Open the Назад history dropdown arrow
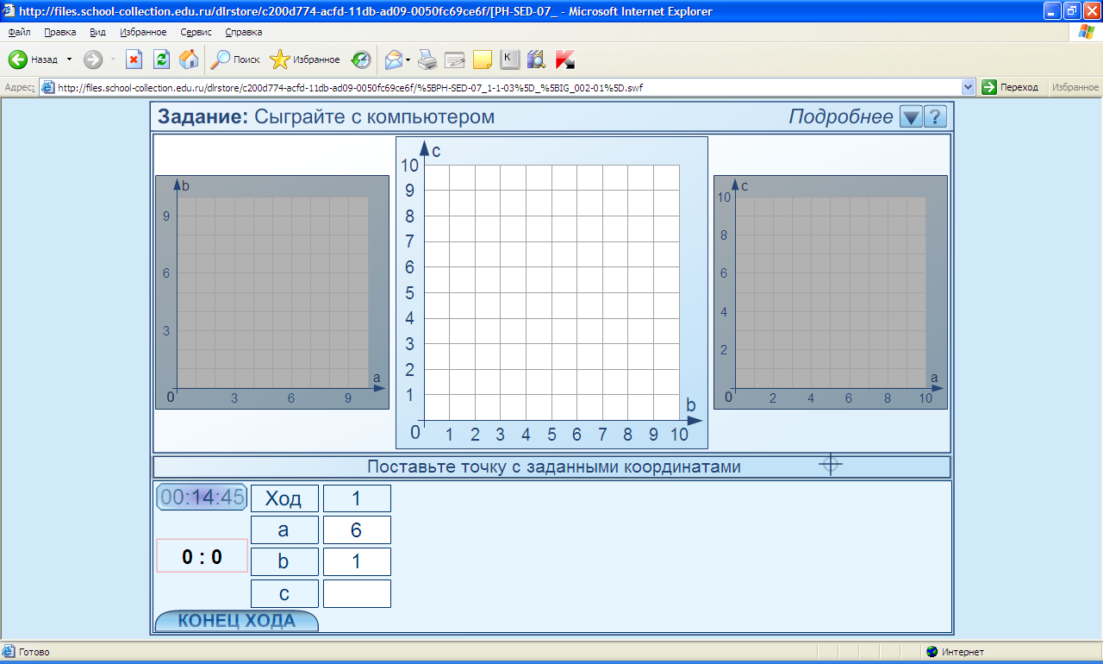 [x=69, y=60]
